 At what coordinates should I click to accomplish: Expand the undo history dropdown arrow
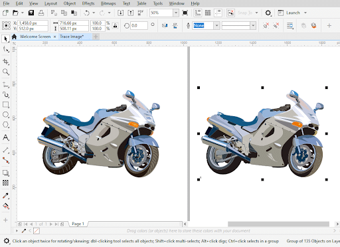(x=94, y=13)
